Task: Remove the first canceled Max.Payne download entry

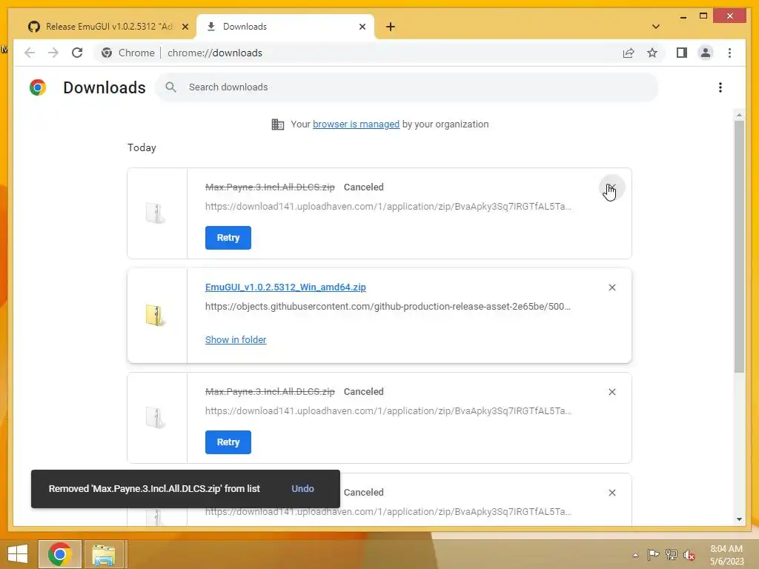Action: [x=611, y=187]
